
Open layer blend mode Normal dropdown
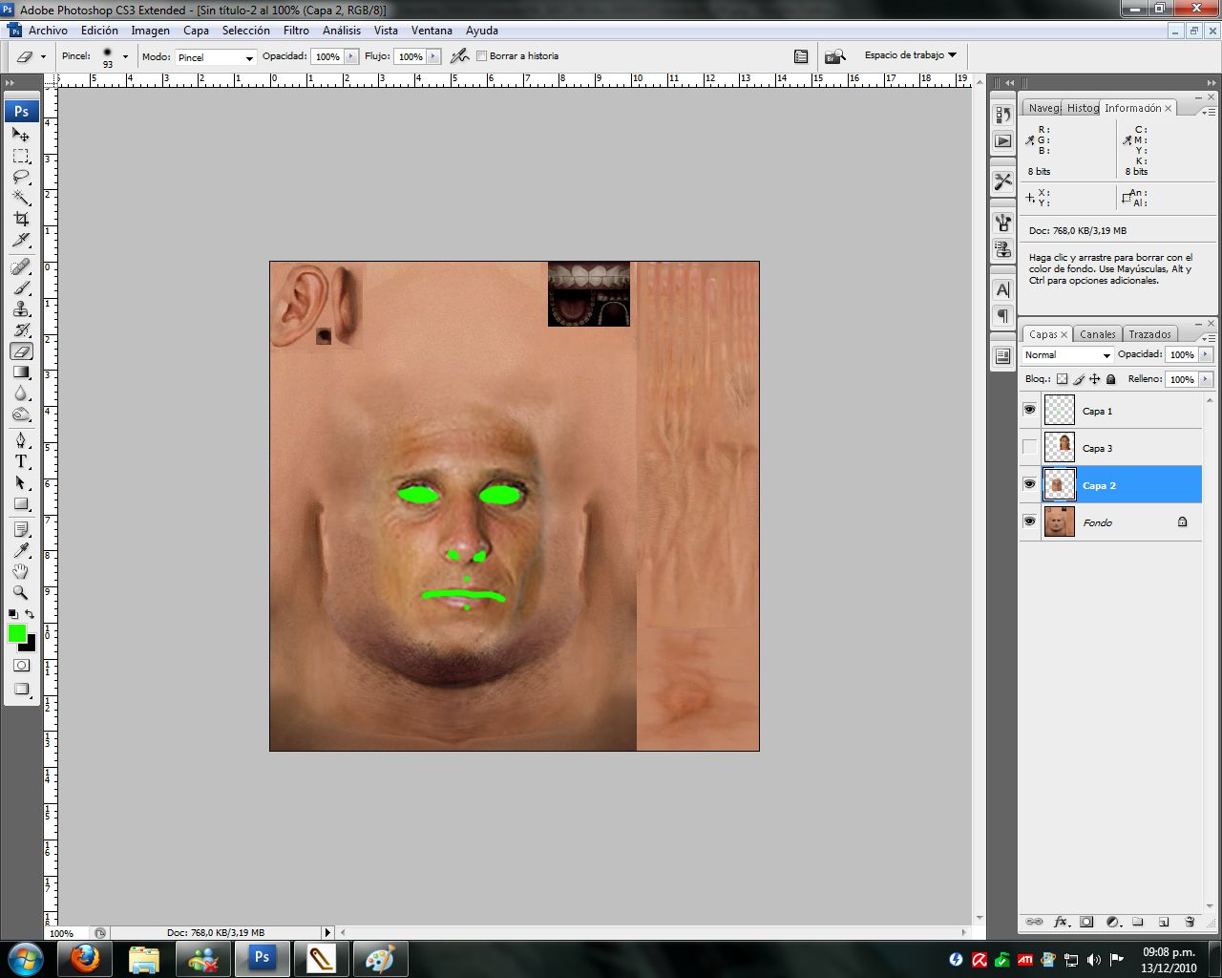coord(1067,354)
